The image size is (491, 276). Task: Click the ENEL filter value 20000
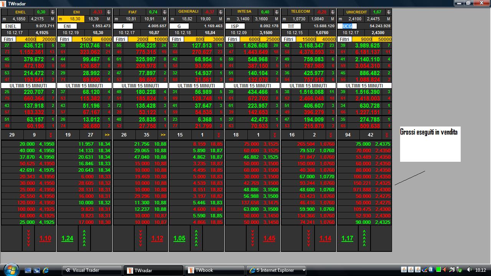click(46, 39)
